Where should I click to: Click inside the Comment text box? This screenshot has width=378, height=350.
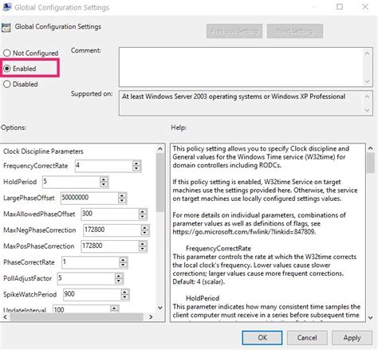point(241,67)
